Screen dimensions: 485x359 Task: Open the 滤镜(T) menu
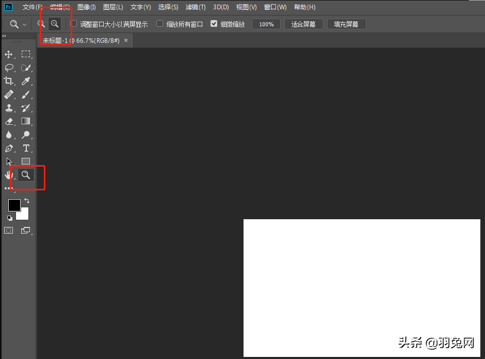pyautogui.click(x=196, y=7)
